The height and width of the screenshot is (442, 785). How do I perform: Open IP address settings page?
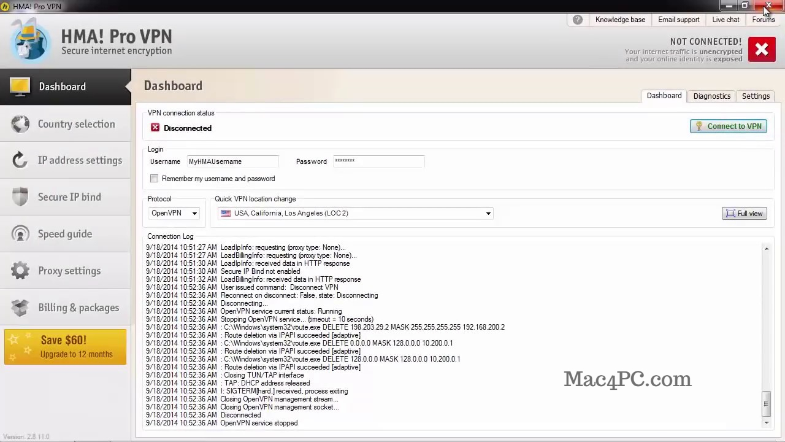pos(66,160)
